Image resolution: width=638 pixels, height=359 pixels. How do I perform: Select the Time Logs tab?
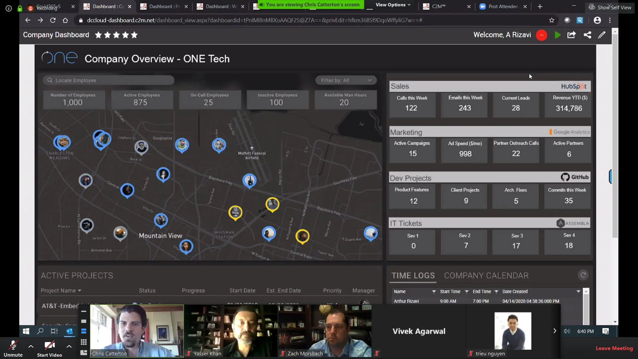point(413,276)
